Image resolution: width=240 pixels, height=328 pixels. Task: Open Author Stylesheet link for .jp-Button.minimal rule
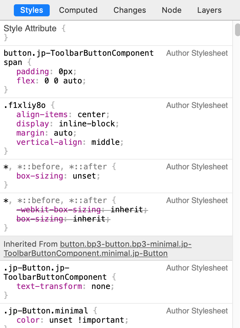pyautogui.click(x=197, y=311)
